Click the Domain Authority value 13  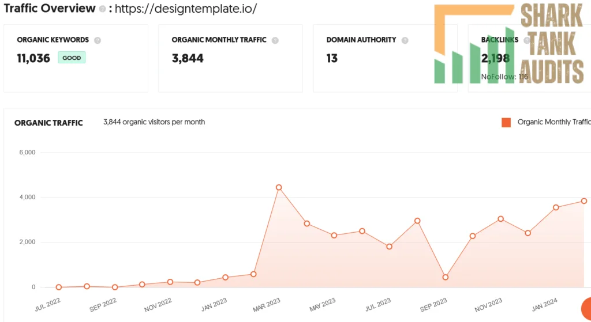332,58
